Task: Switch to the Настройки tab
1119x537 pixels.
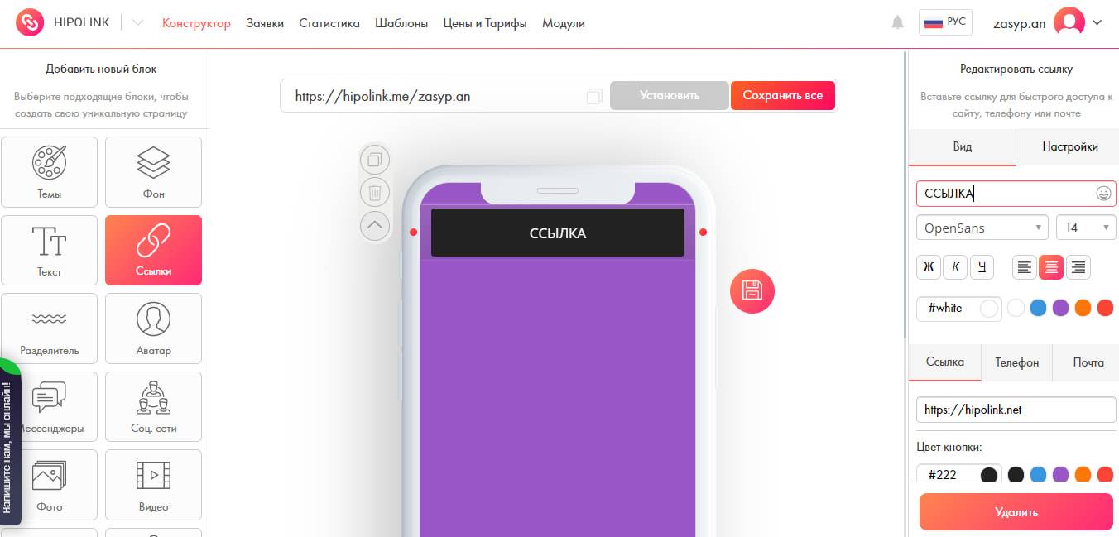Action: tap(1069, 146)
